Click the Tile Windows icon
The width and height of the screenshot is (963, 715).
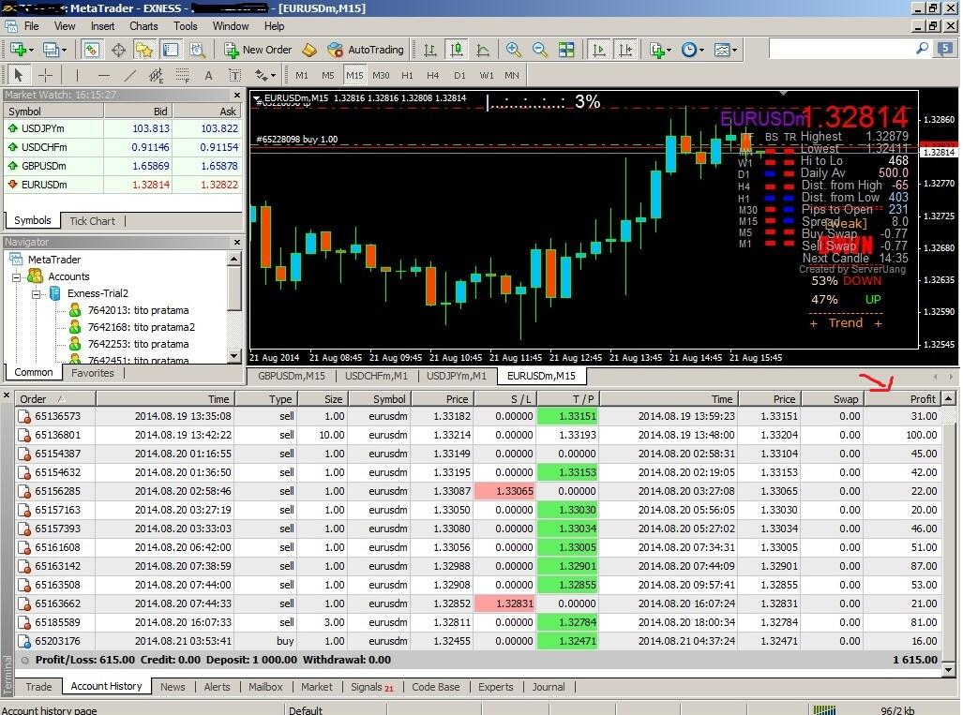pyautogui.click(x=566, y=50)
